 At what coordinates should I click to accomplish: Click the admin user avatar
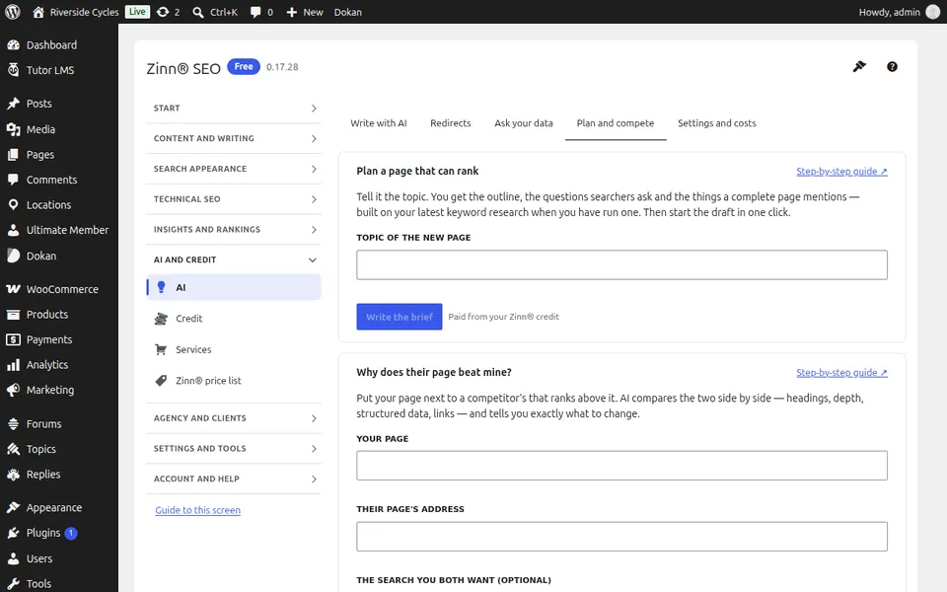pyautogui.click(x=933, y=12)
